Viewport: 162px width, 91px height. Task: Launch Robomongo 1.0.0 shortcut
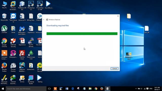(31, 55)
